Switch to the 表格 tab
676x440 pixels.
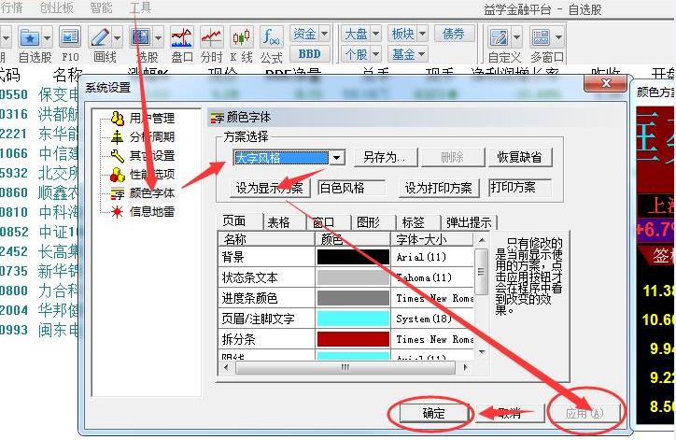[x=278, y=222]
